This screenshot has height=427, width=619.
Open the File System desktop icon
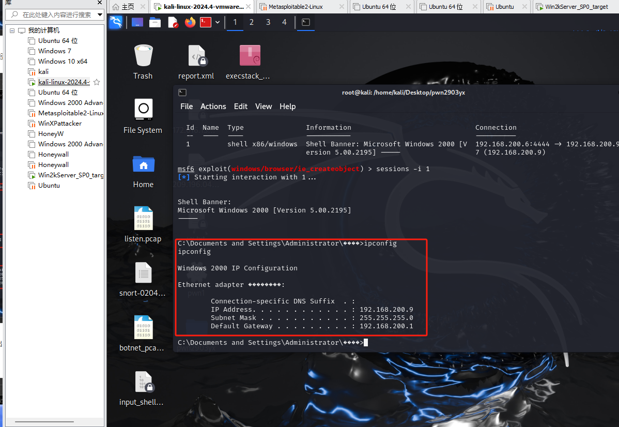click(x=143, y=116)
